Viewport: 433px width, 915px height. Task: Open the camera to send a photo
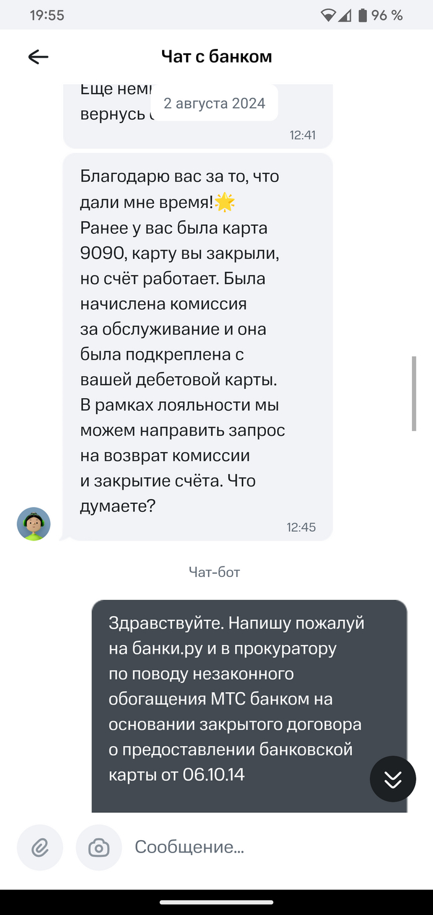[99, 848]
